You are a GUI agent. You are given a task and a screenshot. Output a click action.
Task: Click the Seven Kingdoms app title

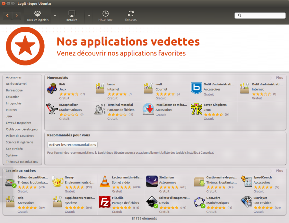click(x=215, y=105)
